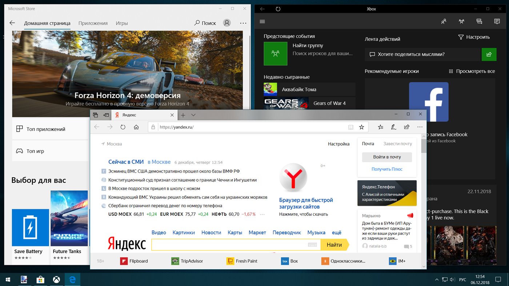This screenshot has width=509, height=286.
Task: Switch to Игры tab in Store
Action: [122, 23]
